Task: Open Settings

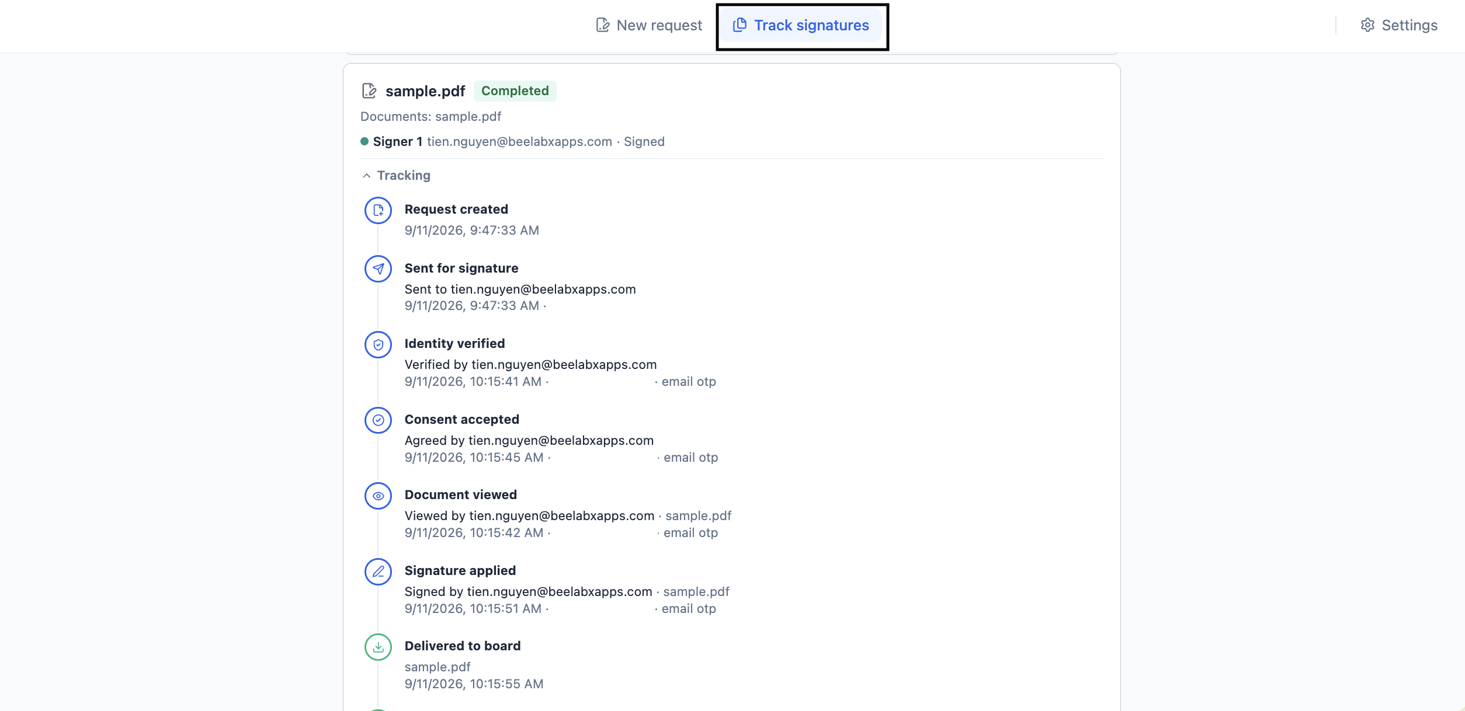Action: tap(1399, 25)
